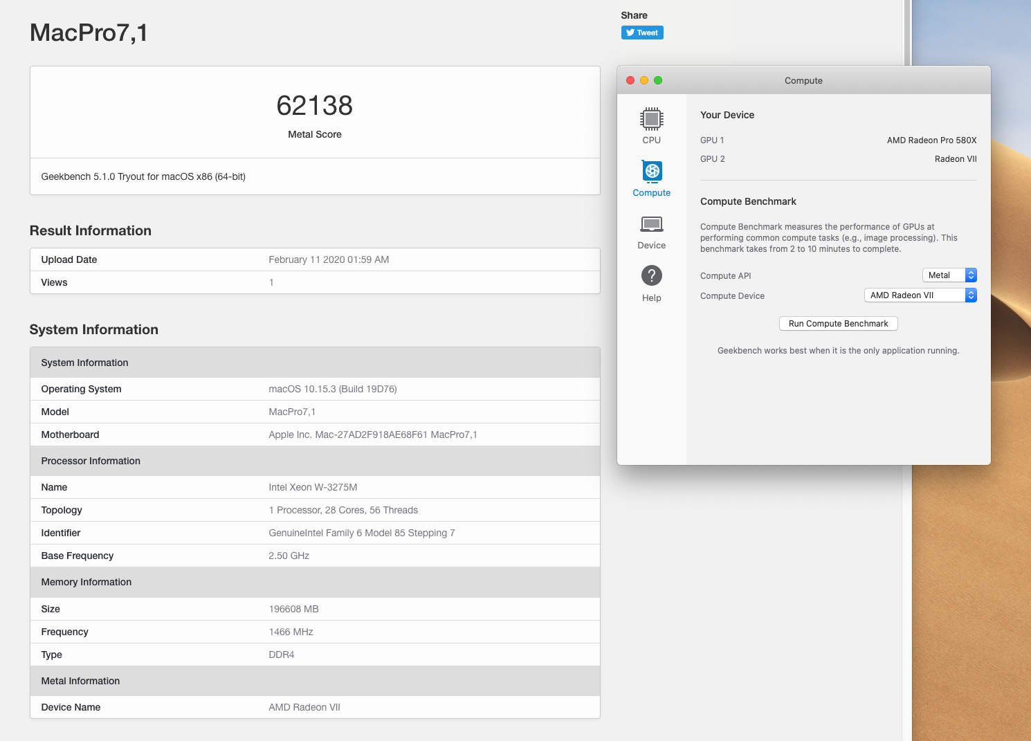Click the Views count value 1
1031x741 pixels.
pos(271,282)
